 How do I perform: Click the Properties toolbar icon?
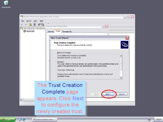click(x=39, y=25)
